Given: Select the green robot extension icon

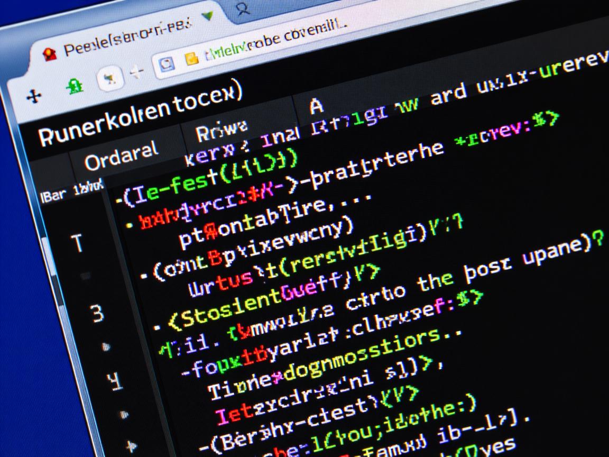Looking at the screenshot, I should [x=75, y=85].
